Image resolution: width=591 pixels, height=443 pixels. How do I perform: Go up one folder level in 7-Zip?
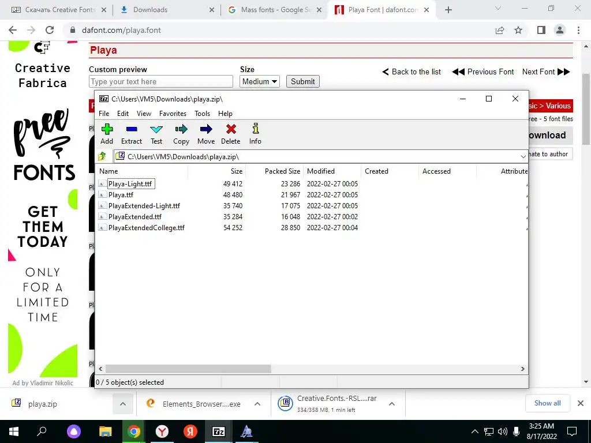point(102,156)
